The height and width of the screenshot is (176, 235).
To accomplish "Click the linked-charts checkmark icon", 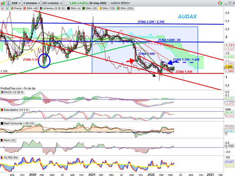I will click(x=9, y=3).
